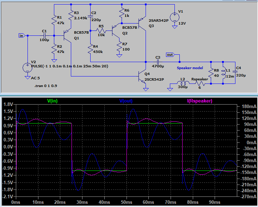
Task: Select inductor L1 symbol
Action: [x=223, y=73]
